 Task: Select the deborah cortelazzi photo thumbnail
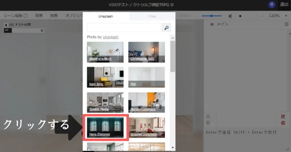pos(147,127)
